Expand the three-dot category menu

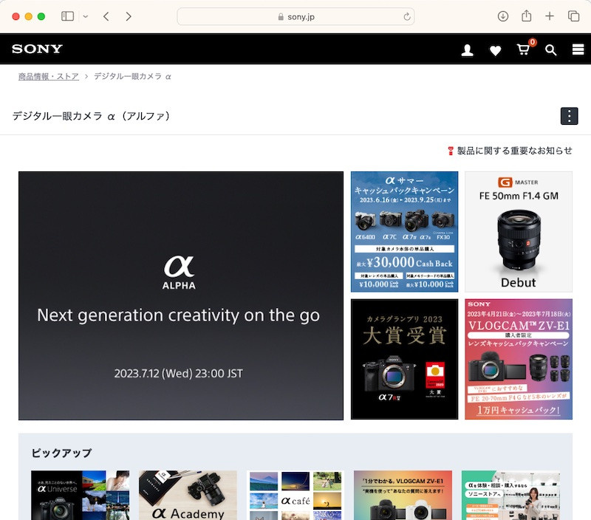tap(569, 116)
